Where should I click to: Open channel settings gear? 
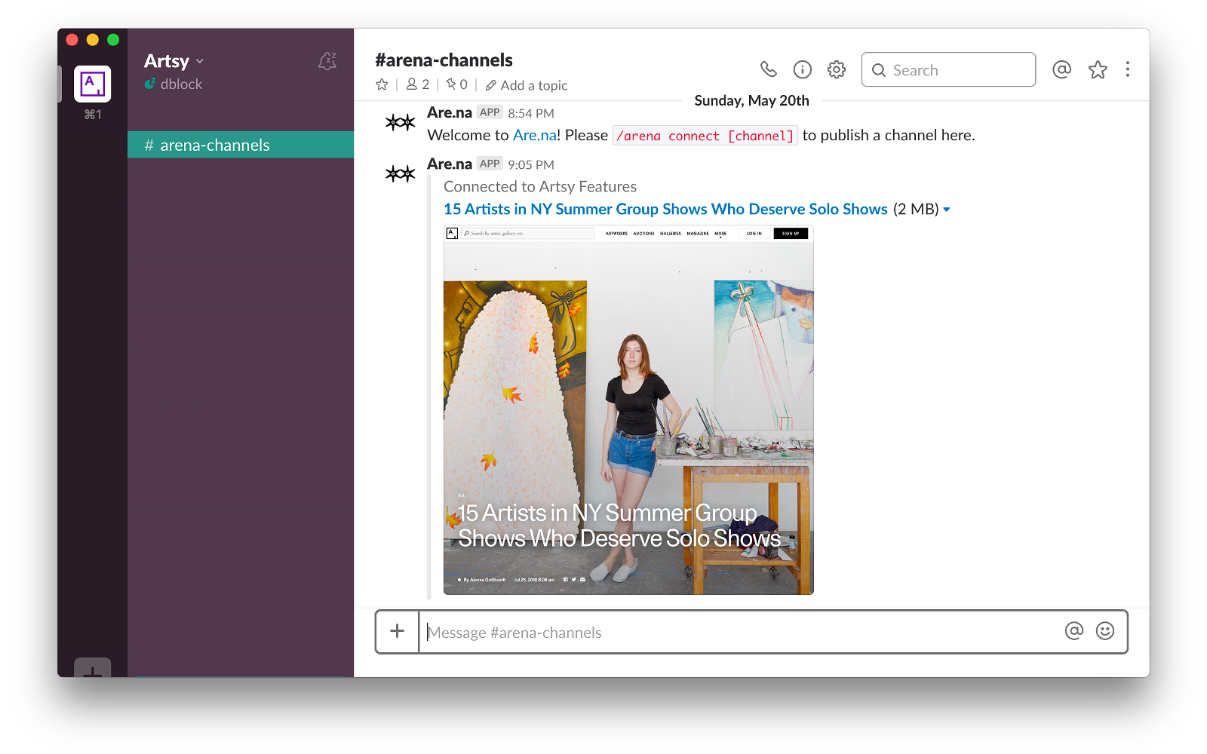click(837, 69)
